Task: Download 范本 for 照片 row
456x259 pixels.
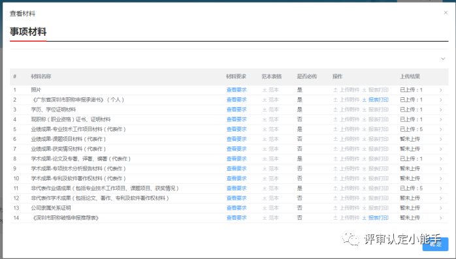Action: click(270, 90)
